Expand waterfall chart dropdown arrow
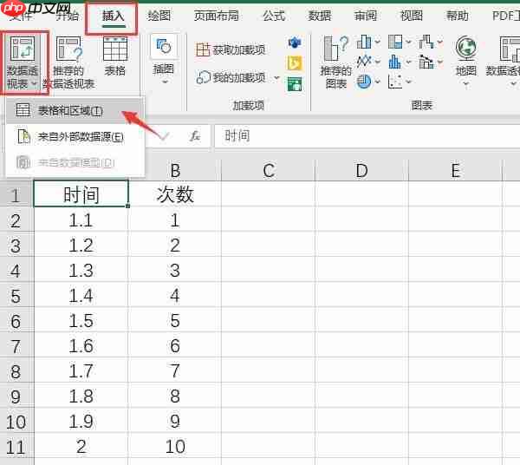The height and width of the screenshot is (465, 520). pyautogui.click(x=439, y=42)
